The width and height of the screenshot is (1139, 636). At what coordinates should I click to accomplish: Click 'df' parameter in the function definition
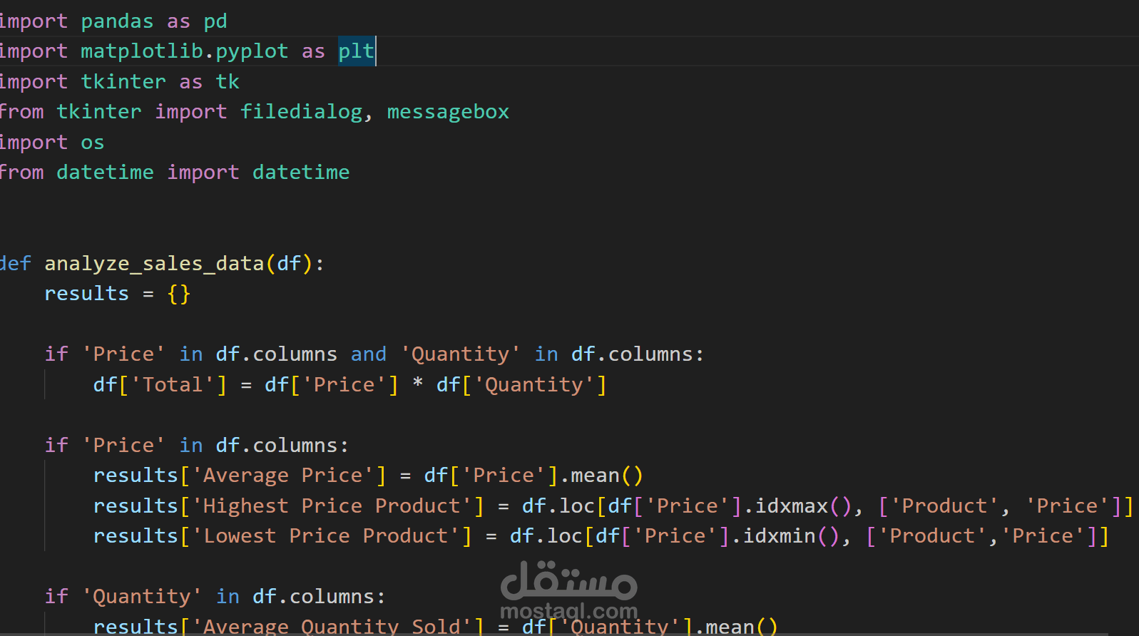pos(289,264)
